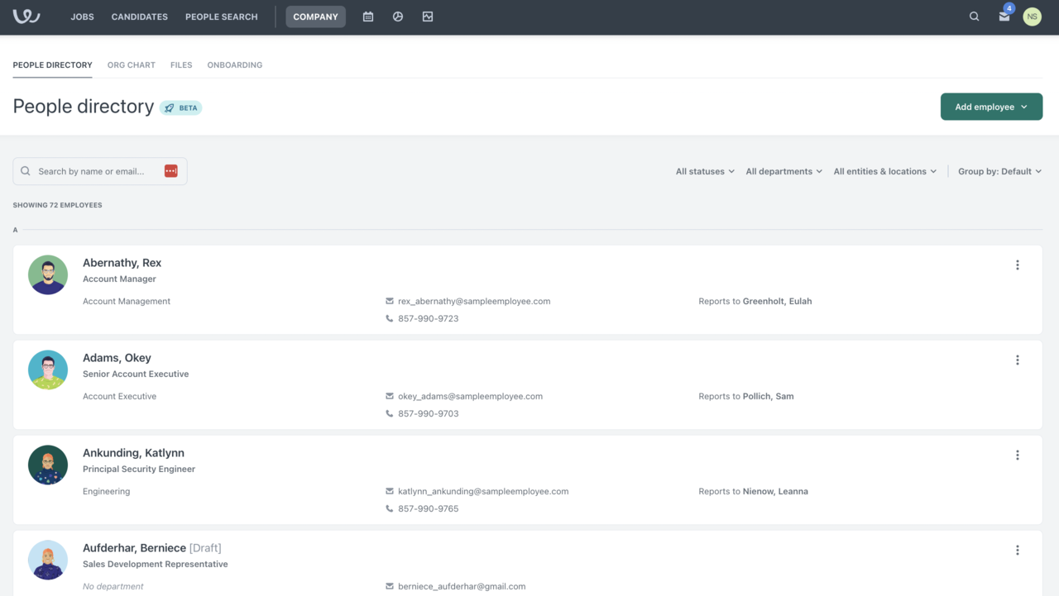Open more options for Adams, Okey
The height and width of the screenshot is (596, 1059).
(1018, 360)
